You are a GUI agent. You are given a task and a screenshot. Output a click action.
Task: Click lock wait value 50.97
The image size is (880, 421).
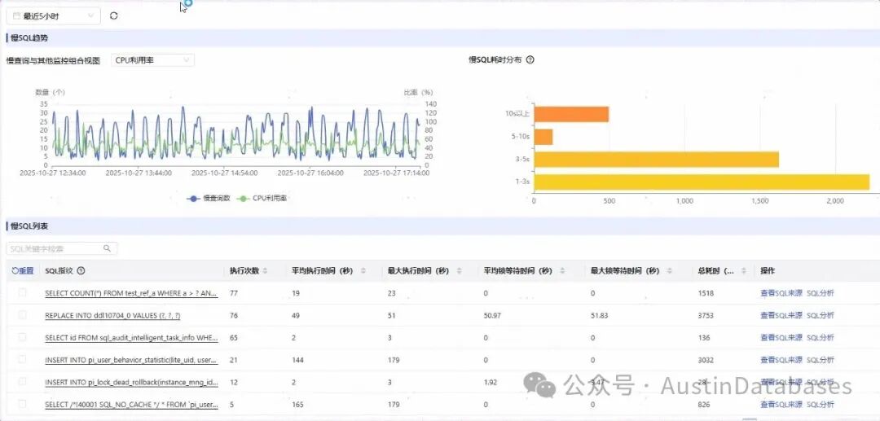point(492,316)
